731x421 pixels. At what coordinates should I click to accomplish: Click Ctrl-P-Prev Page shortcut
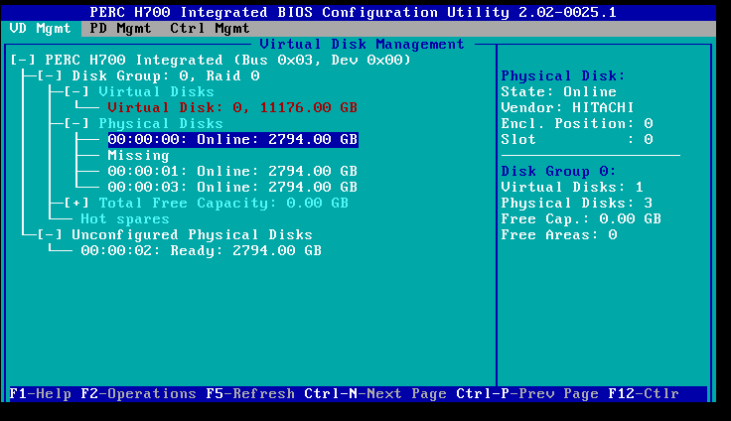(x=527, y=393)
